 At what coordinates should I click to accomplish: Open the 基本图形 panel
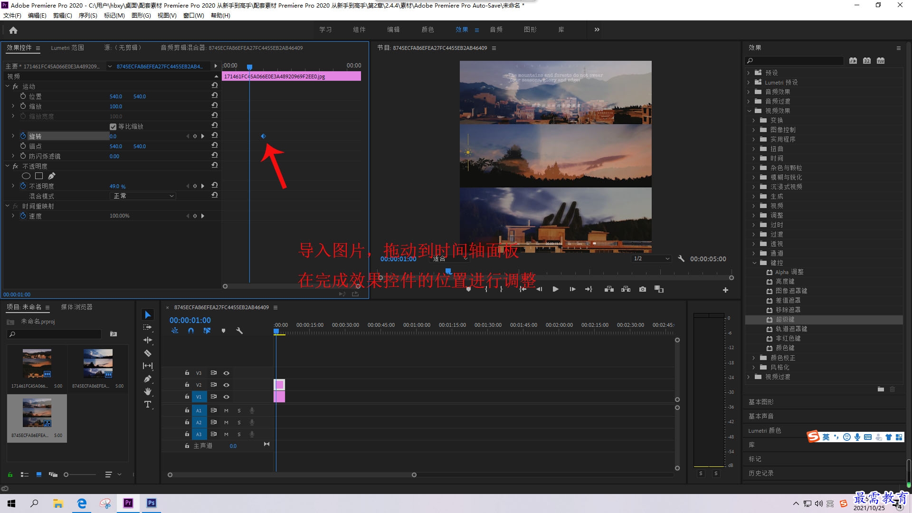click(761, 402)
